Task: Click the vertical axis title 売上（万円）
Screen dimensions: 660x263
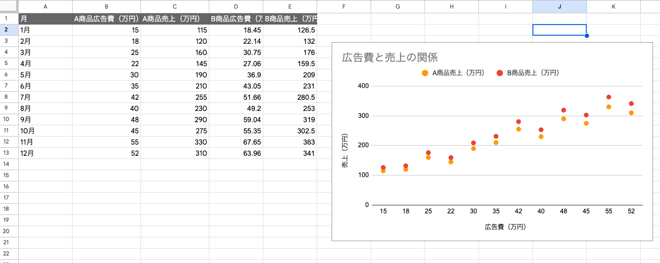Action: tap(344, 150)
